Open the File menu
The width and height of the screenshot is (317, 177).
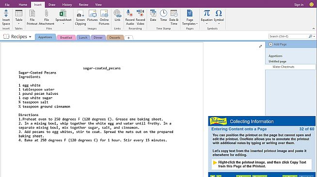pyautogui.click(x=7, y=4)
